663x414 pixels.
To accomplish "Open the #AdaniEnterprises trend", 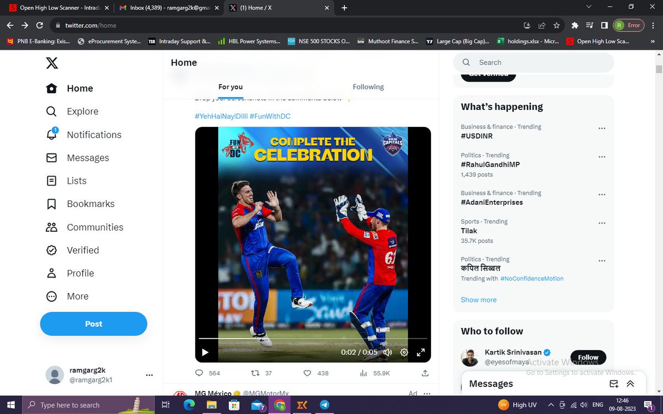I will click(492, 202).
